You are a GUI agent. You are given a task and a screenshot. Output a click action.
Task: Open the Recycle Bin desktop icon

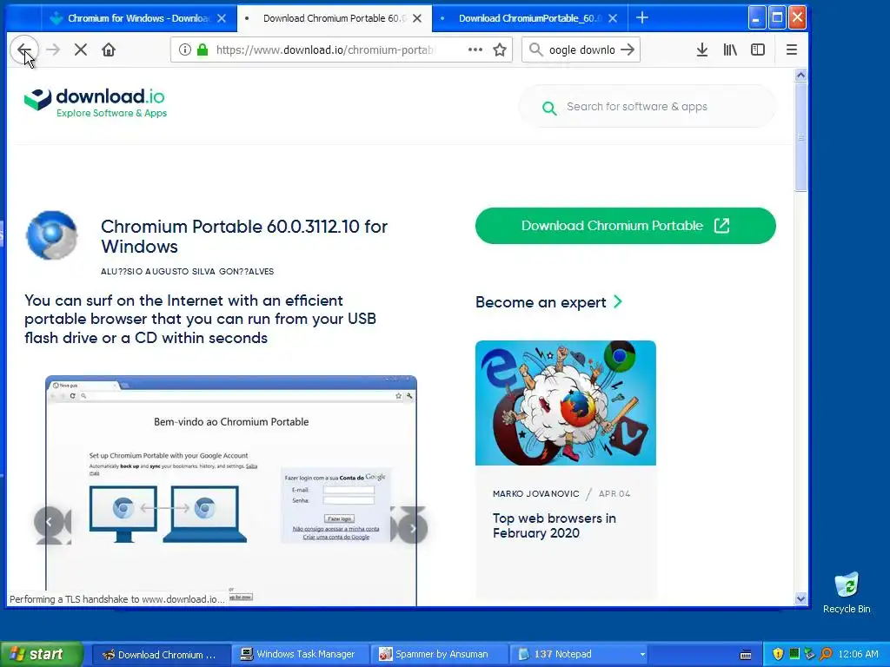tap(847, 592)
